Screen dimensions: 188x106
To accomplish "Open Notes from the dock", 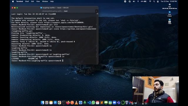I will (51, 103).
